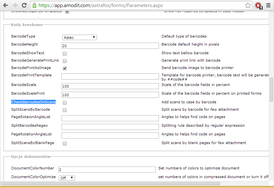Tick the CheckBarcodesOnScans checkbox
The width and height of the screenshot is (274, 188).
(65, 103)
